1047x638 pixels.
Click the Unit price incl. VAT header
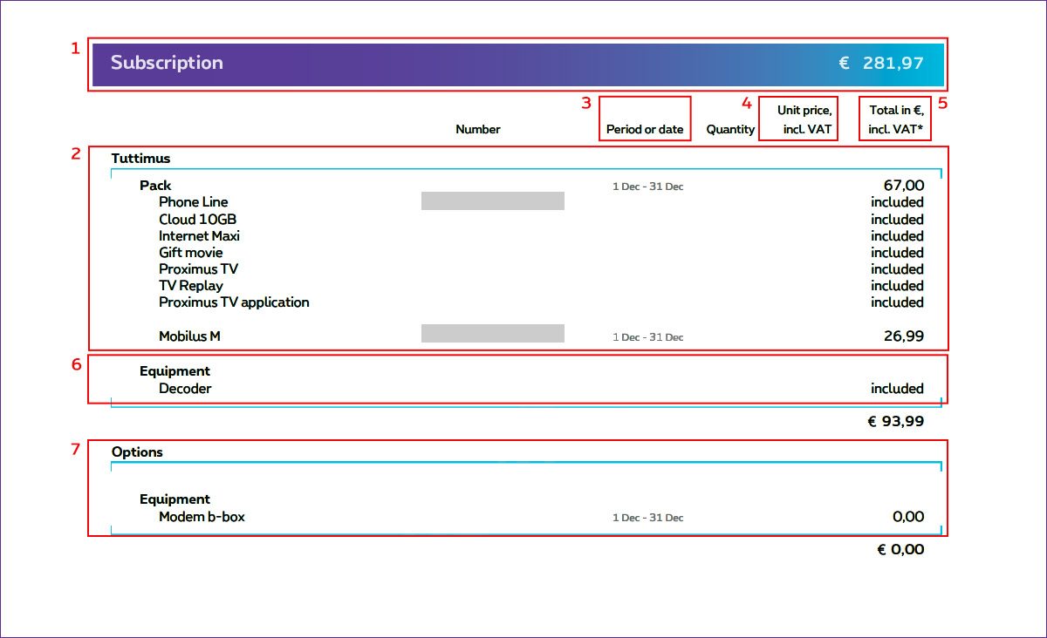(804, 120)
